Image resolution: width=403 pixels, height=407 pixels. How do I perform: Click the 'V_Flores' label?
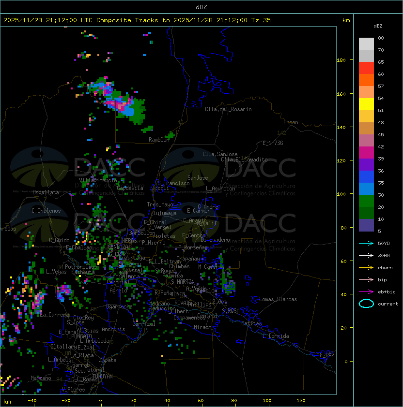pyautogui.click(x=73, y=390)
